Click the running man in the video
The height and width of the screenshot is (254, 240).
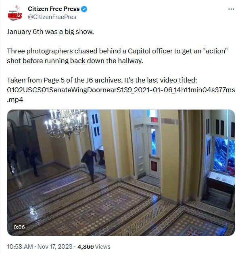click(x=90, y=165)
